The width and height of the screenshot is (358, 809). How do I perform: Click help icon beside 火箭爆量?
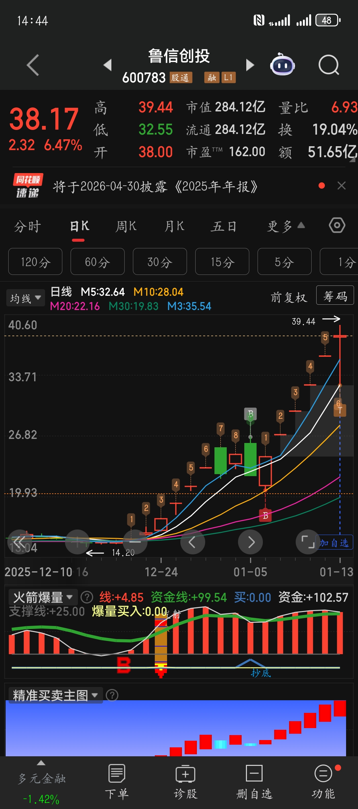tap(87, 597)
